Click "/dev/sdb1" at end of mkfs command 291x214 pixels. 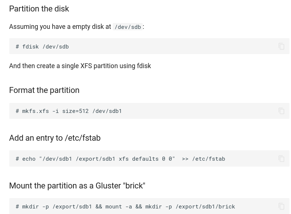pos(107,111)
